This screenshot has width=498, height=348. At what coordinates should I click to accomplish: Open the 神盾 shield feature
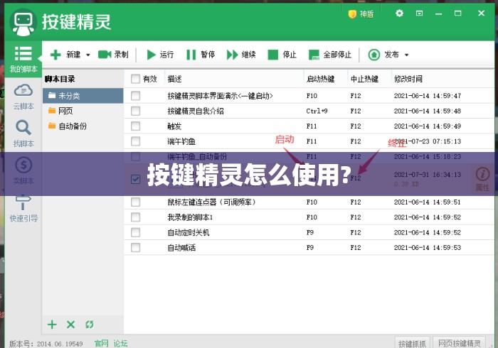(x=361, y=14)
